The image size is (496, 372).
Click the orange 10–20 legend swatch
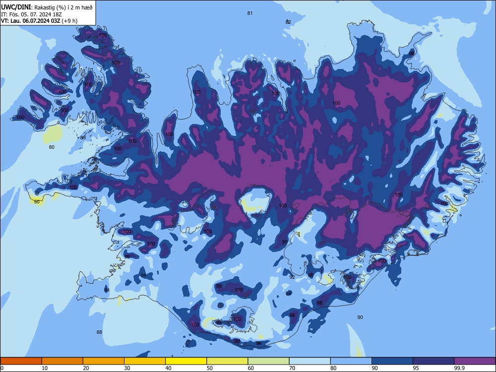pos(62,361)
